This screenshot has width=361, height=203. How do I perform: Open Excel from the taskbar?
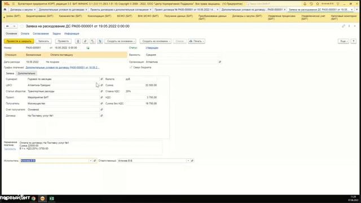coord(51,198)
